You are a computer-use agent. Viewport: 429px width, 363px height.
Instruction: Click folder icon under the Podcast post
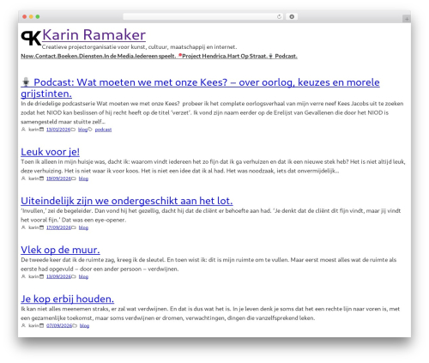73,130
